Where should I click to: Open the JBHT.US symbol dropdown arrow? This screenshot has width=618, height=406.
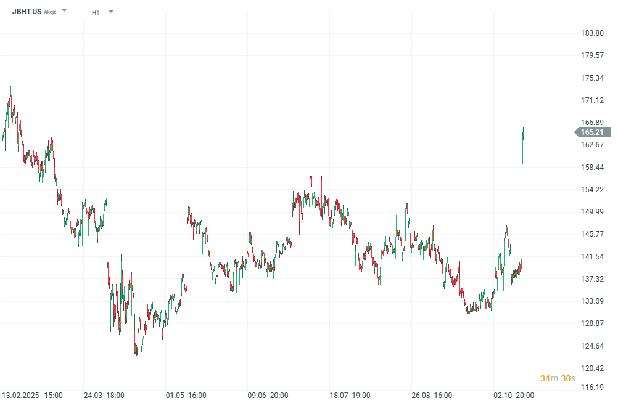coord(64,11)
